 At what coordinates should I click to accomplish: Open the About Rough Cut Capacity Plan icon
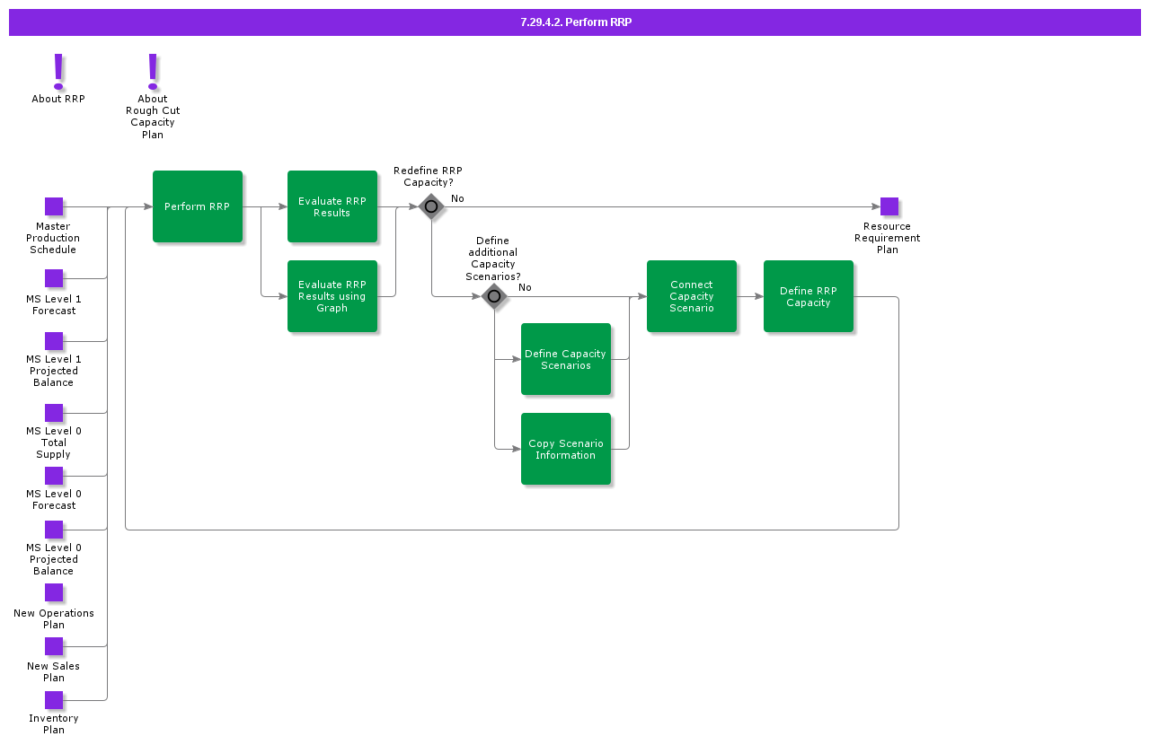click(153, 72)
